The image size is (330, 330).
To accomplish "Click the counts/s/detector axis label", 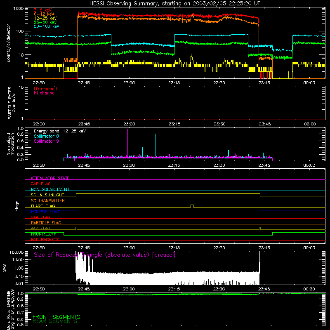I will tap(9, 43).
